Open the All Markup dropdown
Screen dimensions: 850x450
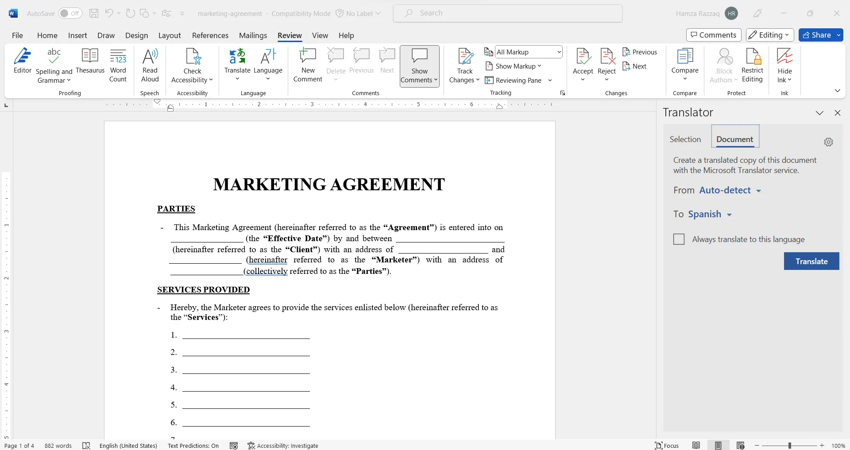pos(529,52)
